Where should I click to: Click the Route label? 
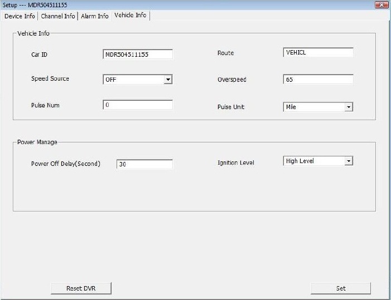(x=226, y=53)
